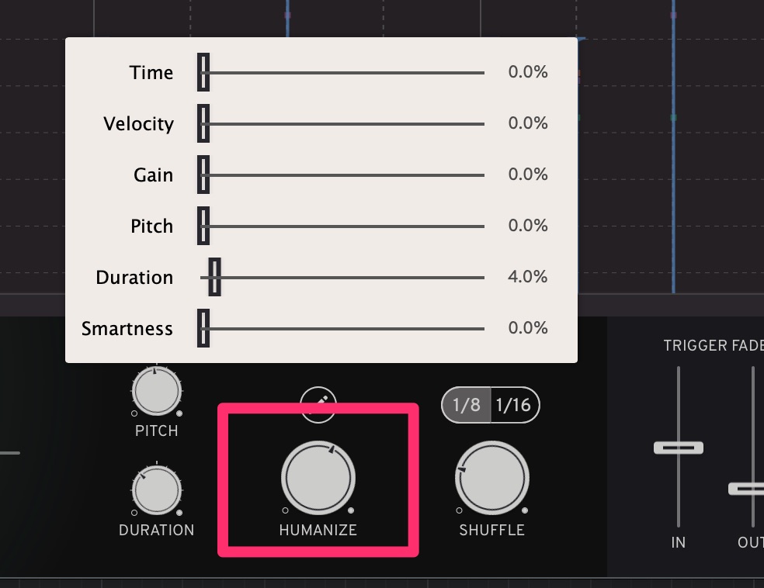This screenshot has width=764, height=588.
Task: Click the small Duration knob
Action: [157, 490]
